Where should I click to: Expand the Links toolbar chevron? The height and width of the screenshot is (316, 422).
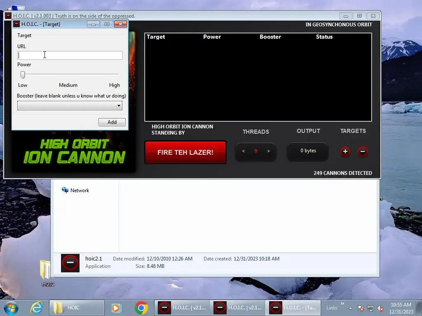pyautogui.click(x=342, y=304)
